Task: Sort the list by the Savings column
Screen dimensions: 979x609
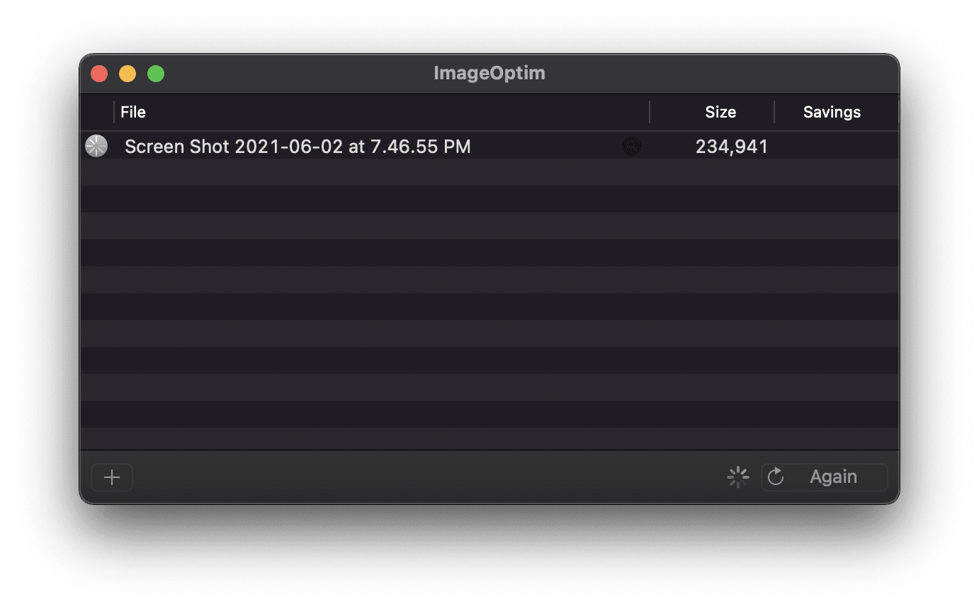Action: coord(832,112)
